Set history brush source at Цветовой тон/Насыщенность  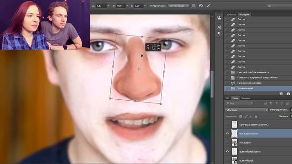(x=227, y=72)
